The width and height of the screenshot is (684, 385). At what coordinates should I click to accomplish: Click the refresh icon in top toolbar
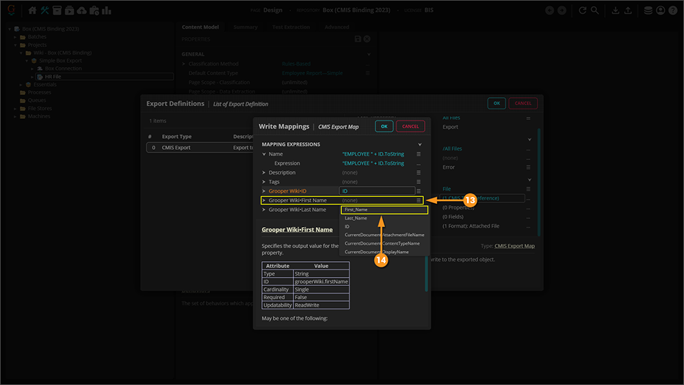(582, 10)
